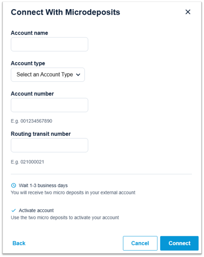Click the Account number label
Image resolution: width=204 pixels, height=257 pixels.
(x=32, y=94)
